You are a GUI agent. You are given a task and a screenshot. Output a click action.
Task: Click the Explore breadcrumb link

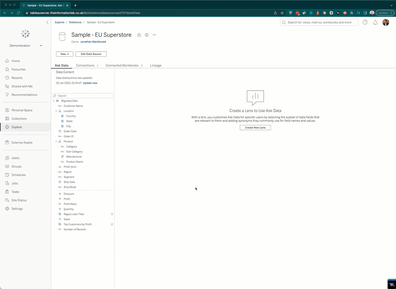[x=60, y=22]
